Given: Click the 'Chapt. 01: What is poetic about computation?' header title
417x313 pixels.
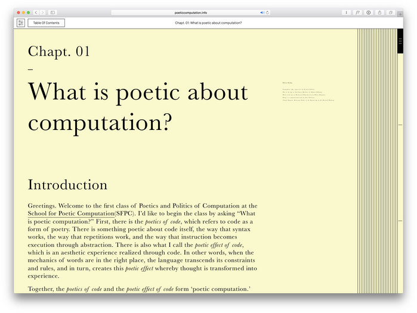Looking at the screenshot, I should pyautogui.click(x=208, y=23).
